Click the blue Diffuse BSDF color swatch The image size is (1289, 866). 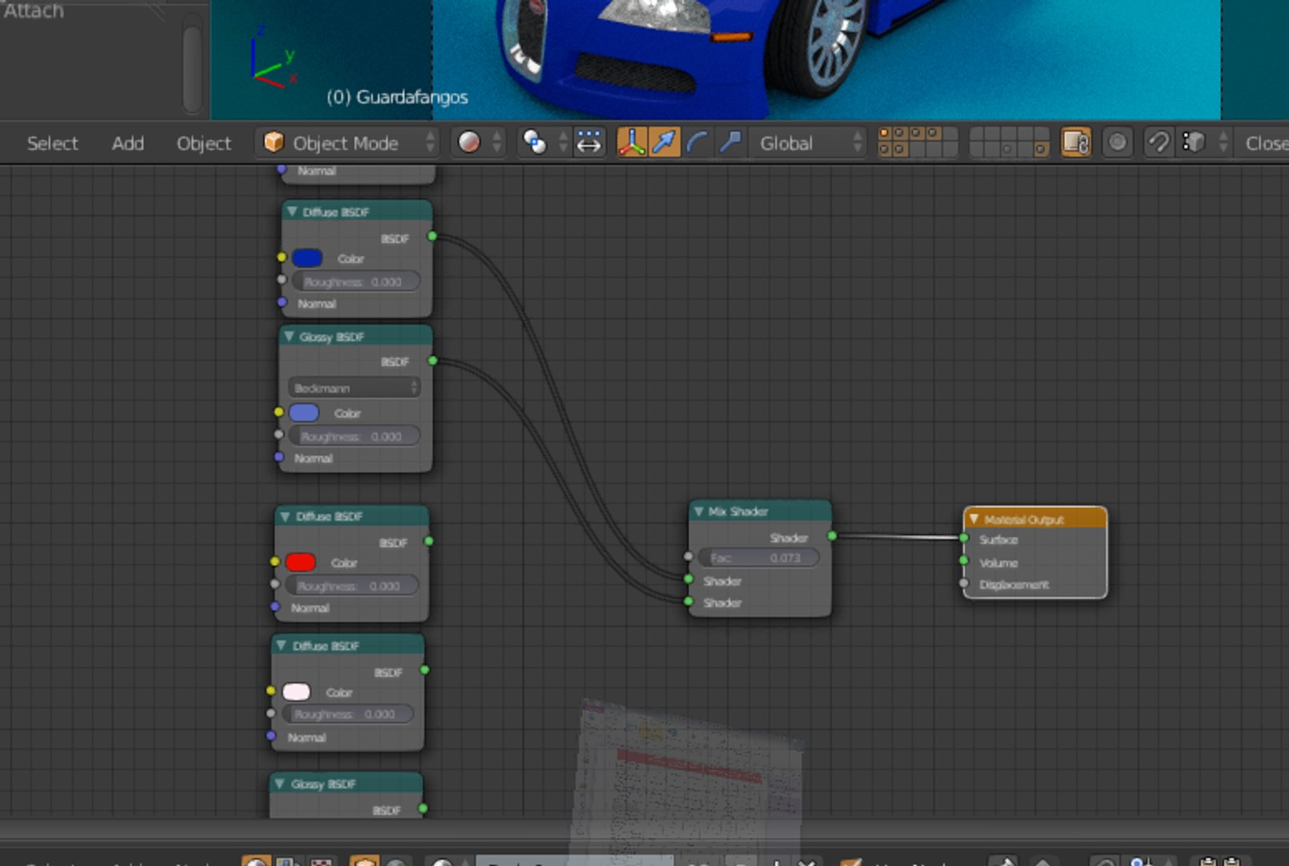pos(307,258)
